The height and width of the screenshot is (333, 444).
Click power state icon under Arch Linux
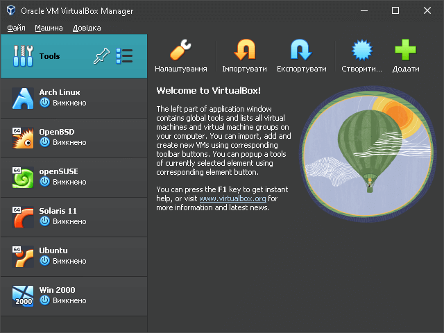tap(44, 103)
